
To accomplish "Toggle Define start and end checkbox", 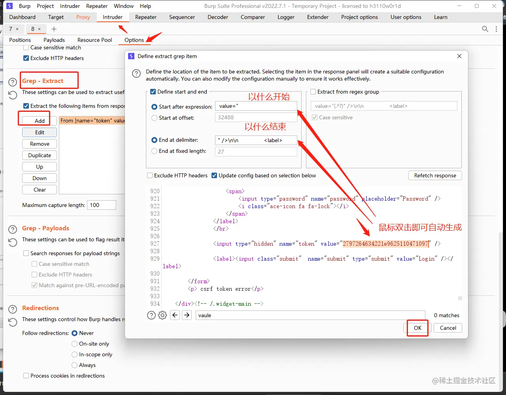I will (153, 92).
